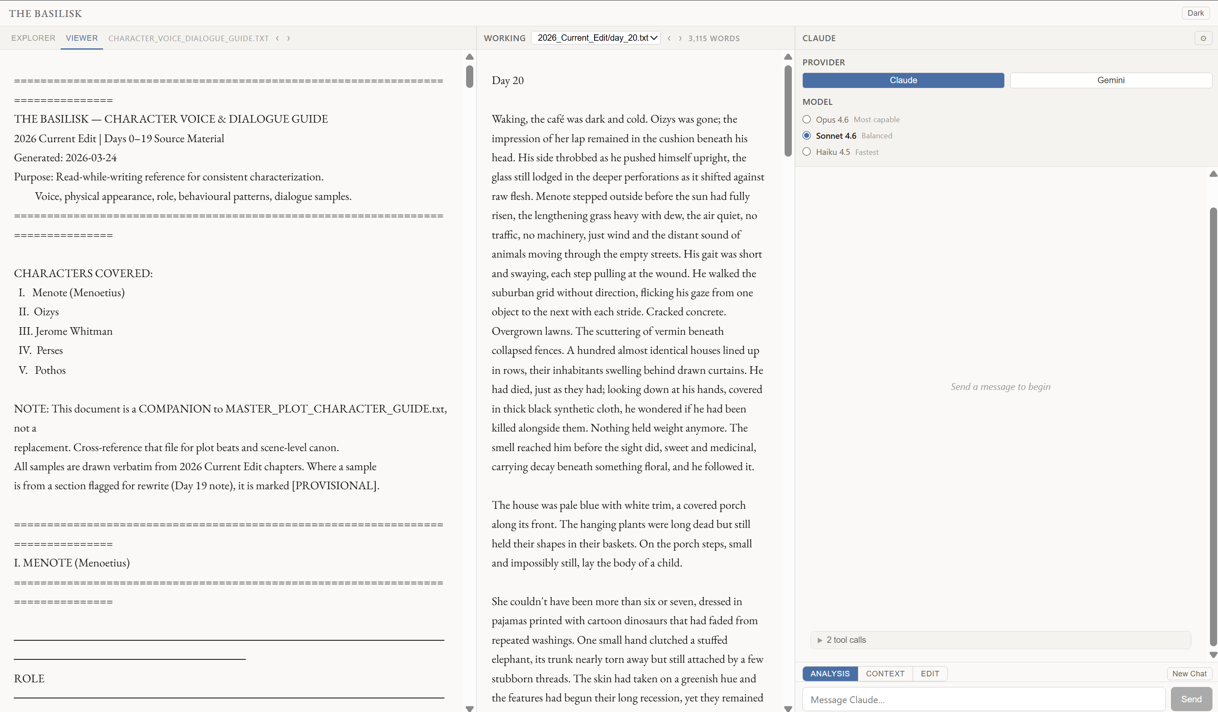The height and width of the screenshot is (712, 1218).
Task: Click the chat pane scrollbar thumb
Action: (1213, 426)
